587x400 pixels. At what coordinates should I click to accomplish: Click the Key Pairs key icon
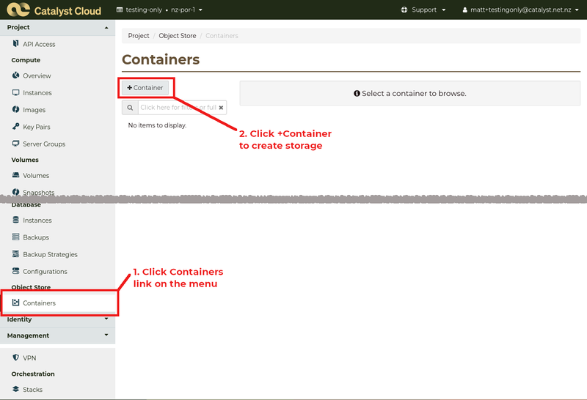click(x=15, y=126)
